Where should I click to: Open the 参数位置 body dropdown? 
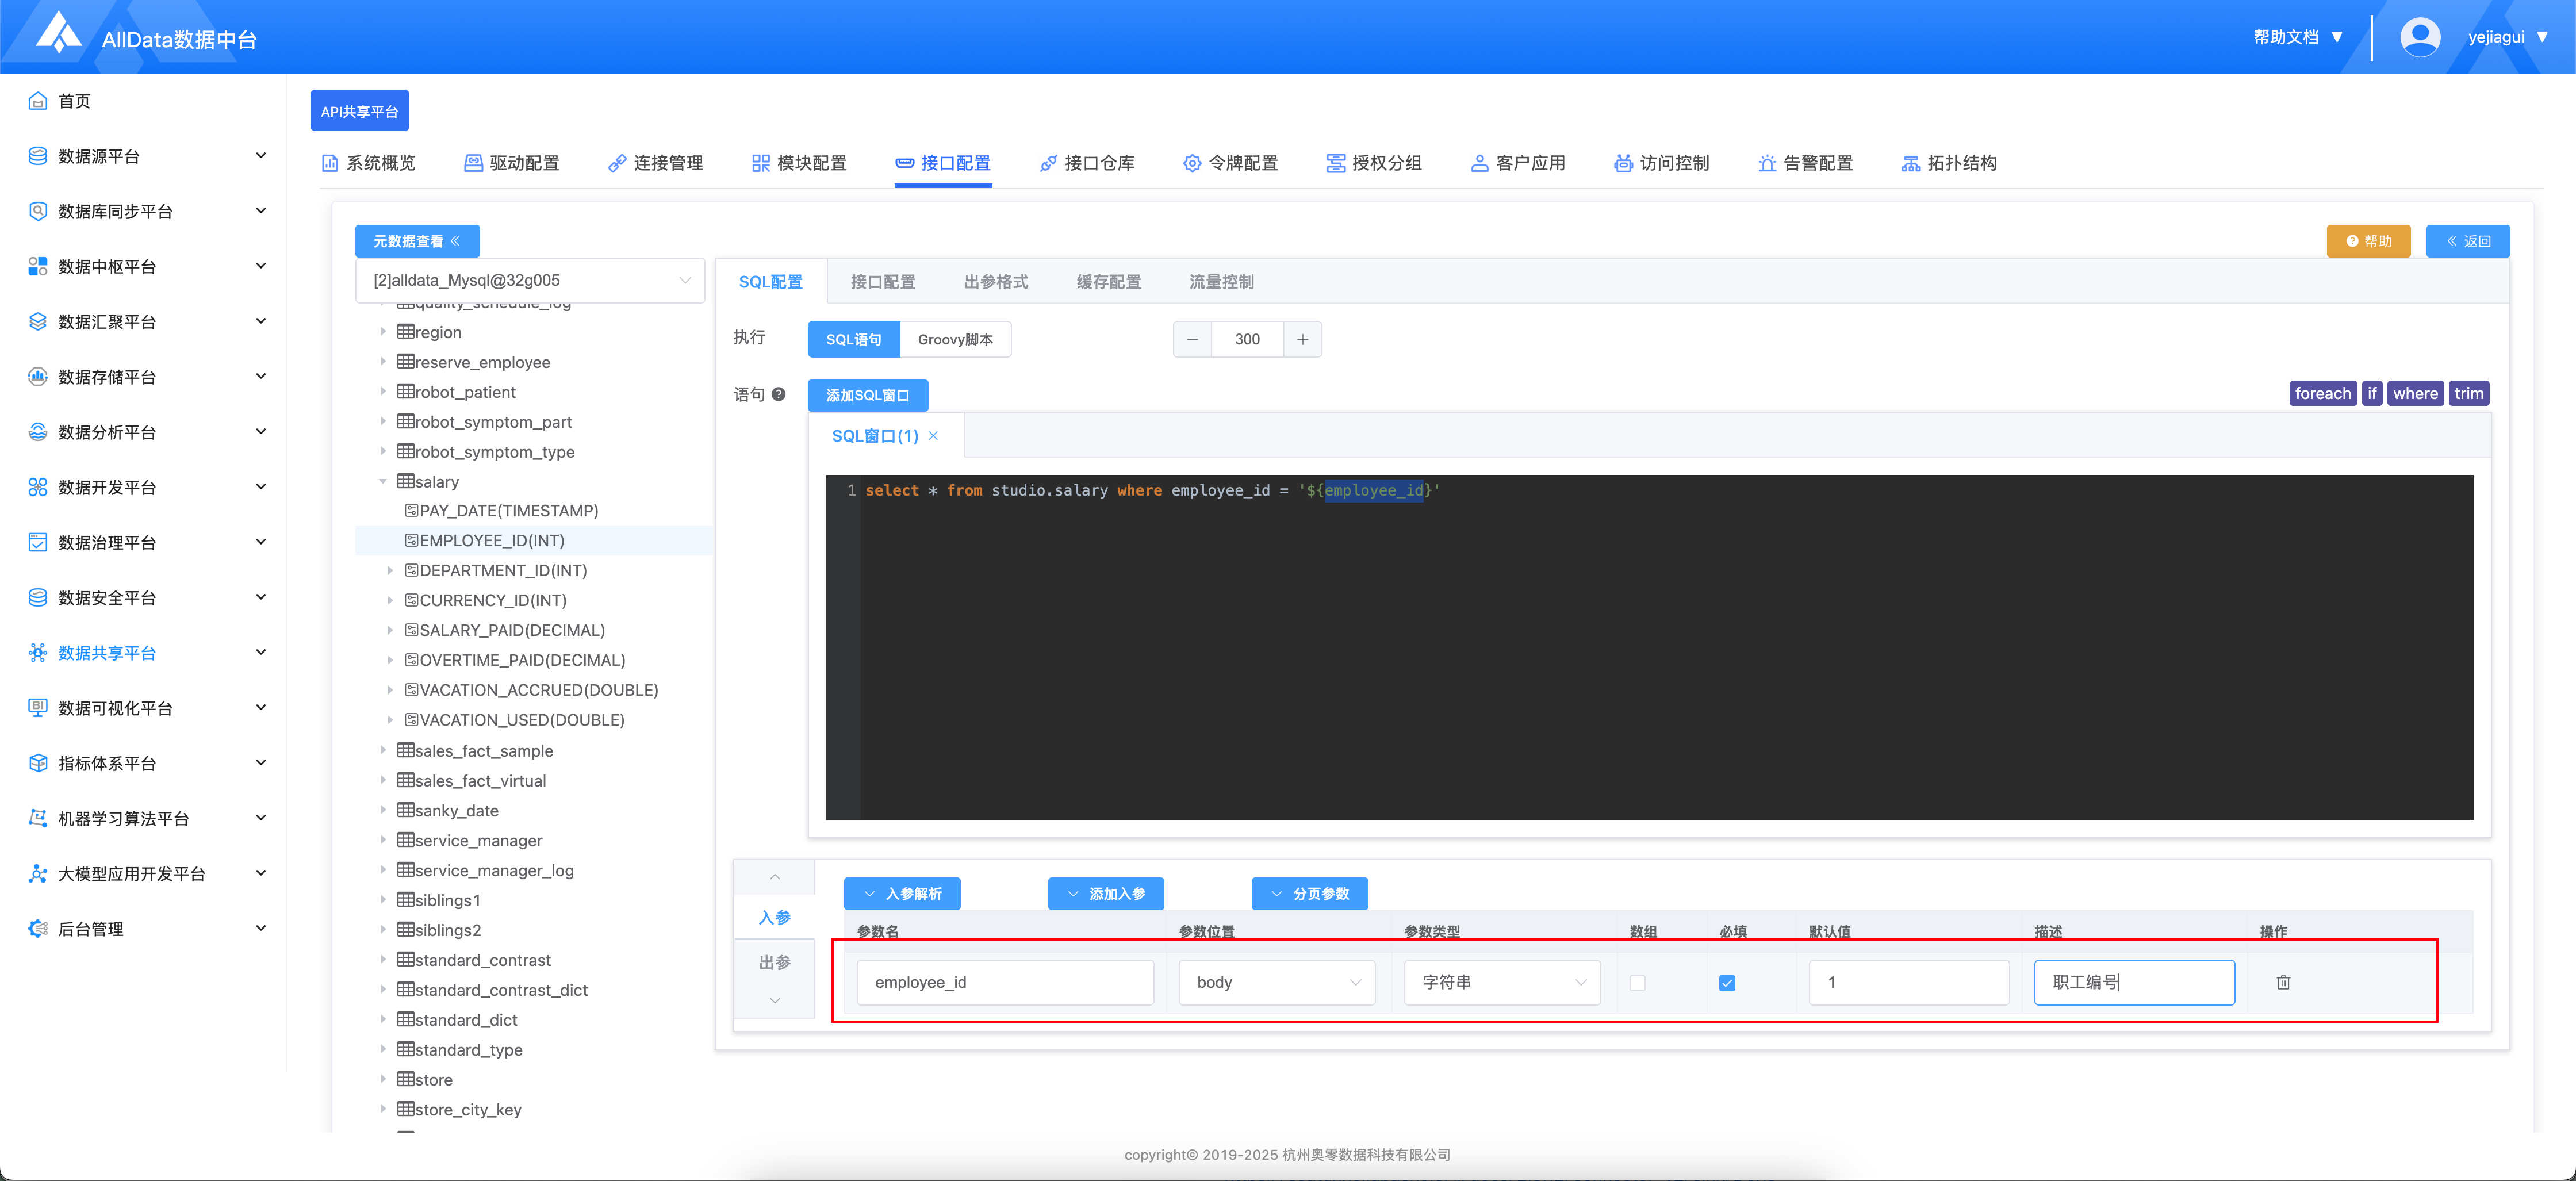click(1276, 982)
